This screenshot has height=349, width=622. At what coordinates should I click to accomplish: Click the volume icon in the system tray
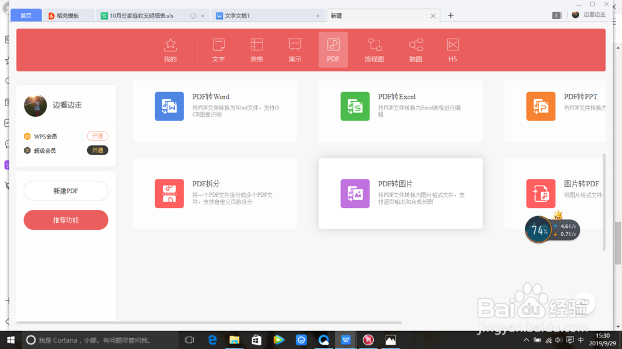pos(559,340)
